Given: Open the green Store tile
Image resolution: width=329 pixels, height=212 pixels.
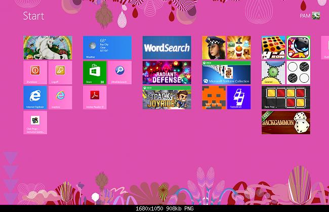Looking at the screenshot, I should [95, 73].
